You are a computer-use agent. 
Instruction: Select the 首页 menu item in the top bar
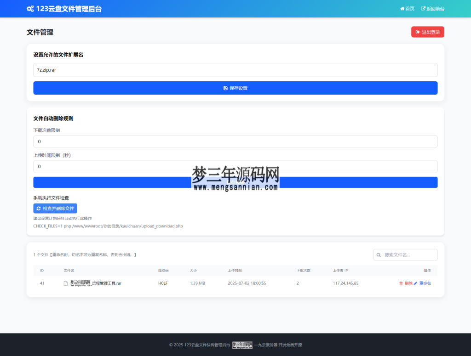click(408, 8)
